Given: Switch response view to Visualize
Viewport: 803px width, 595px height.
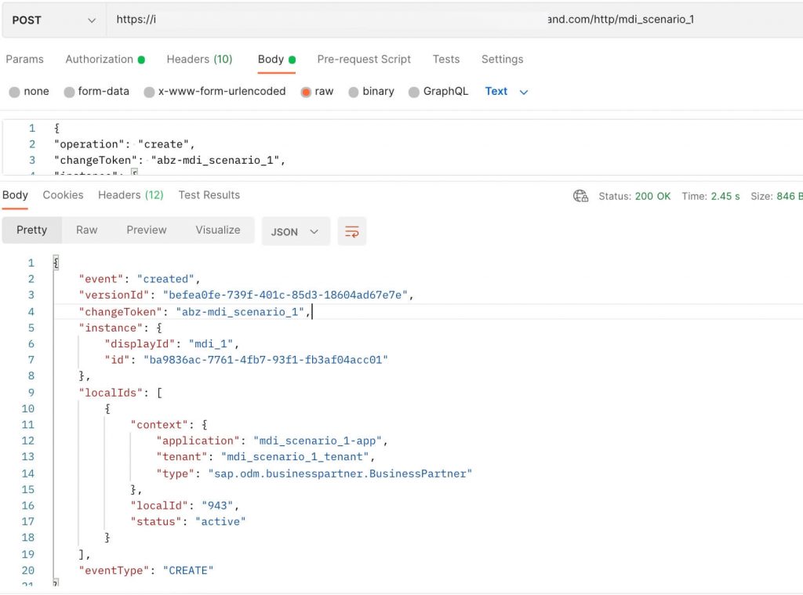Looking at the screenshot, I should (218, 230).
